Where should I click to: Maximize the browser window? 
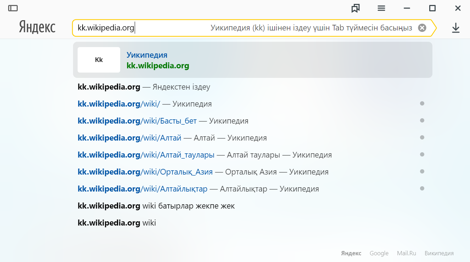[x=432, y=8]
